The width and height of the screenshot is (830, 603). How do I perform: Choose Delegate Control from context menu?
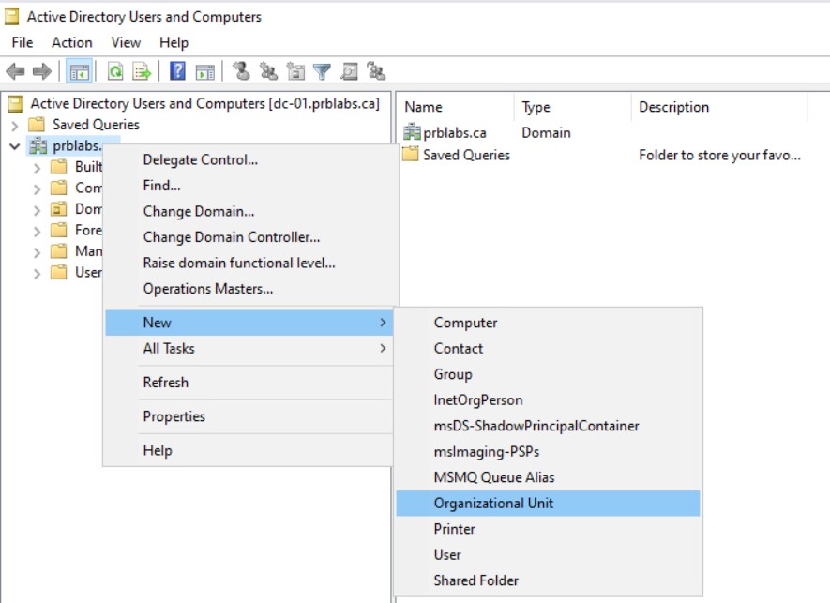point(200,159)
